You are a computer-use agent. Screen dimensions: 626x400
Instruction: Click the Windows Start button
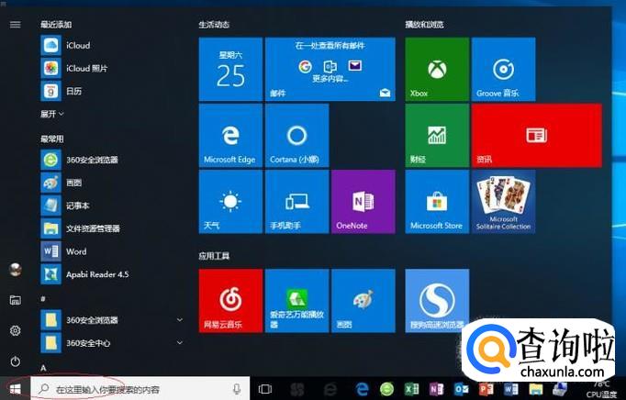[x=16, y=389]
